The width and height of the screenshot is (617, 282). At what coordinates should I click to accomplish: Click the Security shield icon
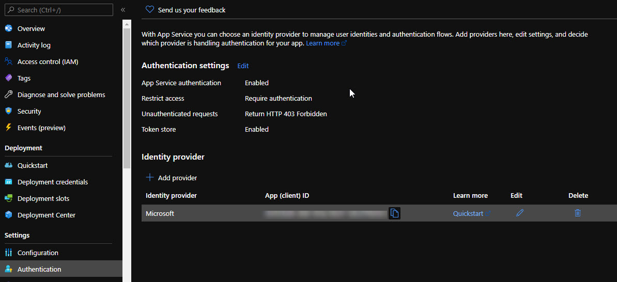point(8,111)
